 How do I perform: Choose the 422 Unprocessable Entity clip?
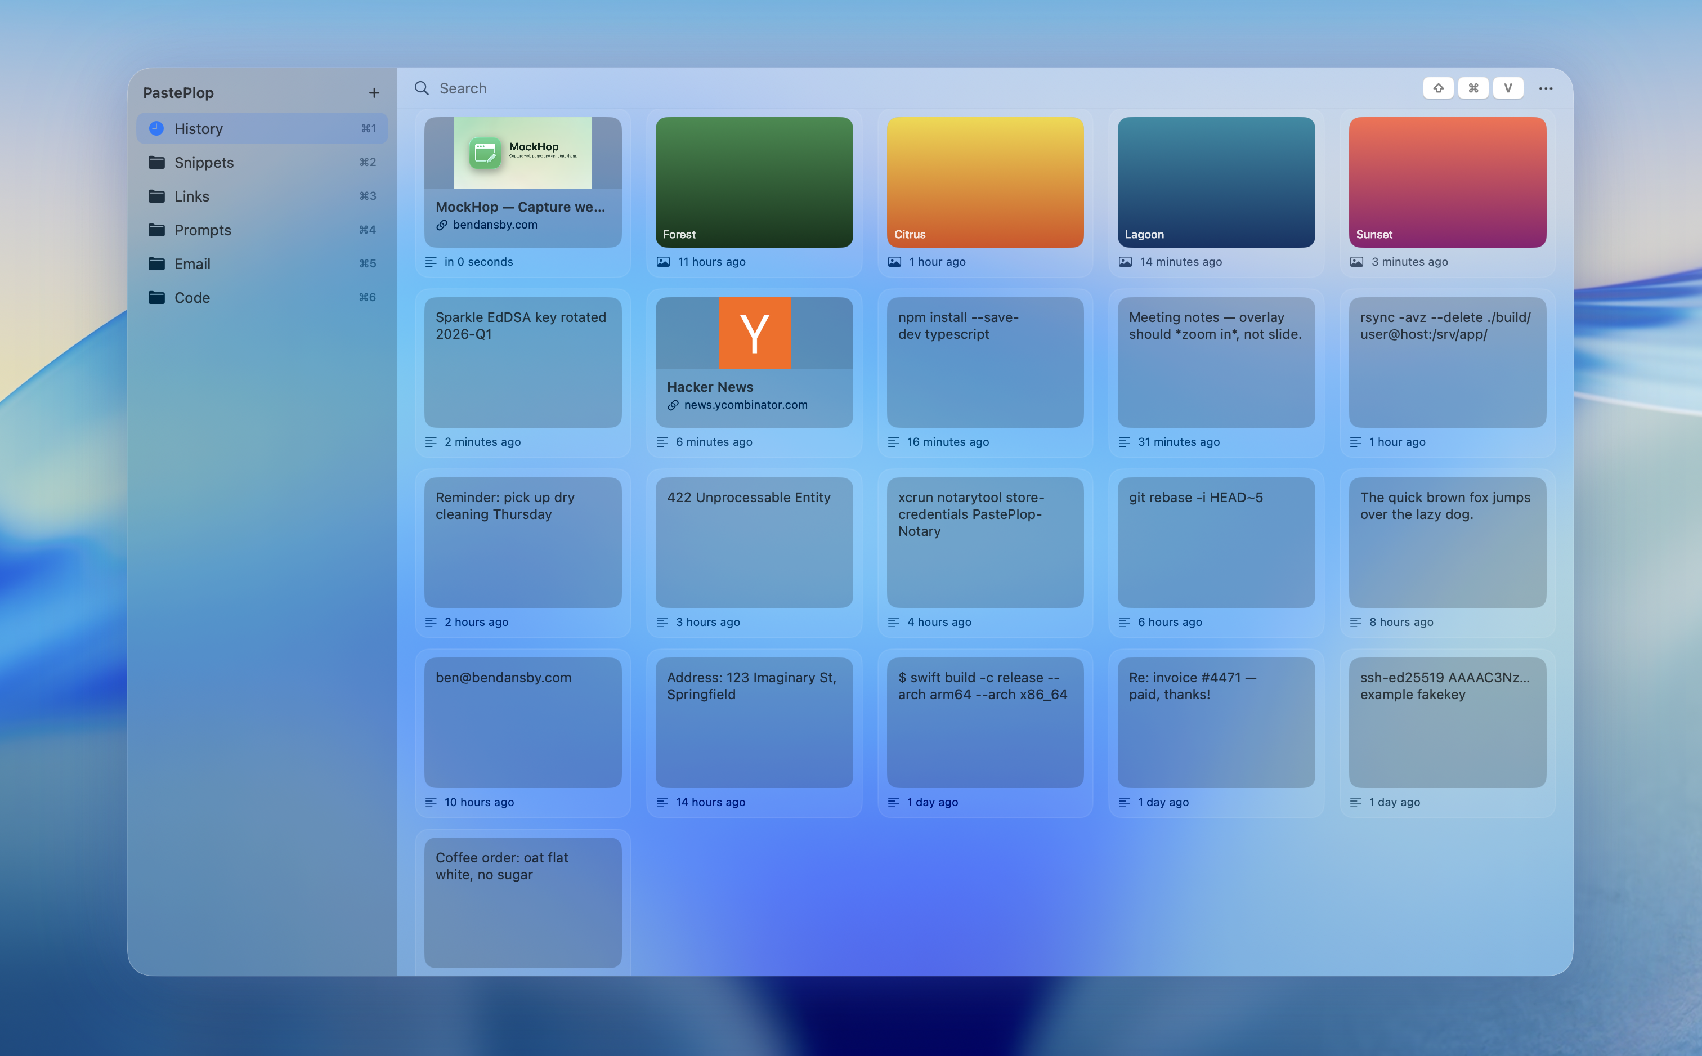point(753,542)
